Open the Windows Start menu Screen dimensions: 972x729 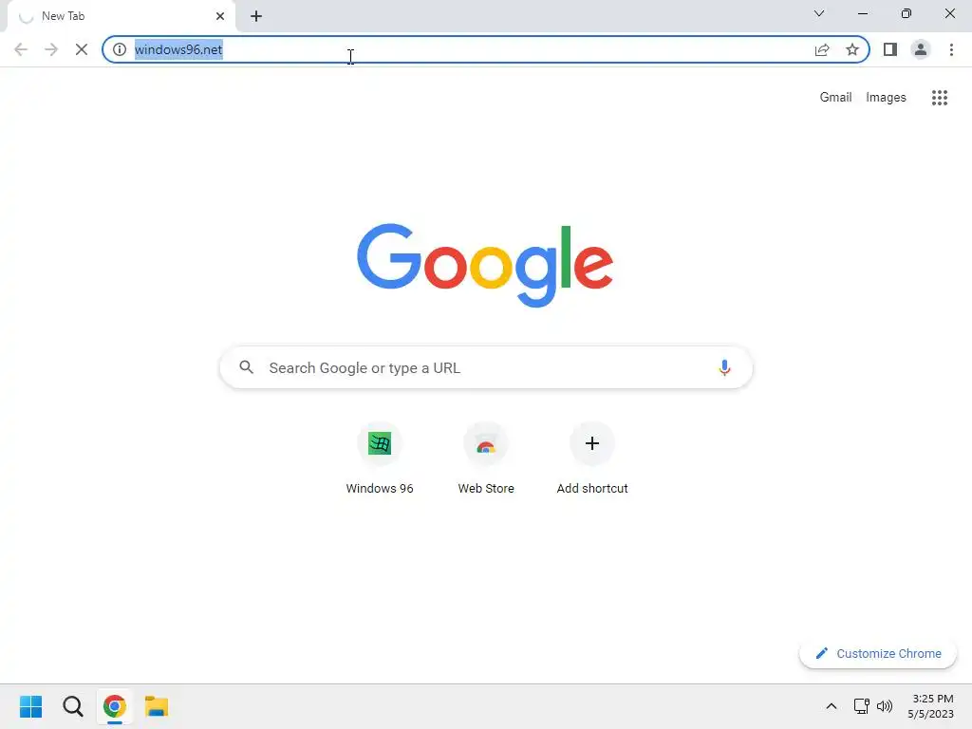pyautogui.click(x=31, y=706)
